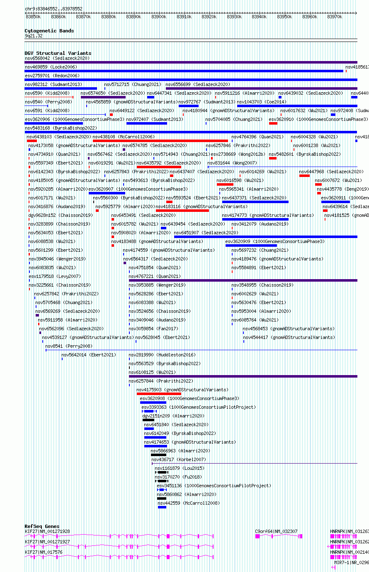The image size is (369, 572).
Task: Click variant nsv5866963 (Almarri2020)
Action: [x=180, y=451]
